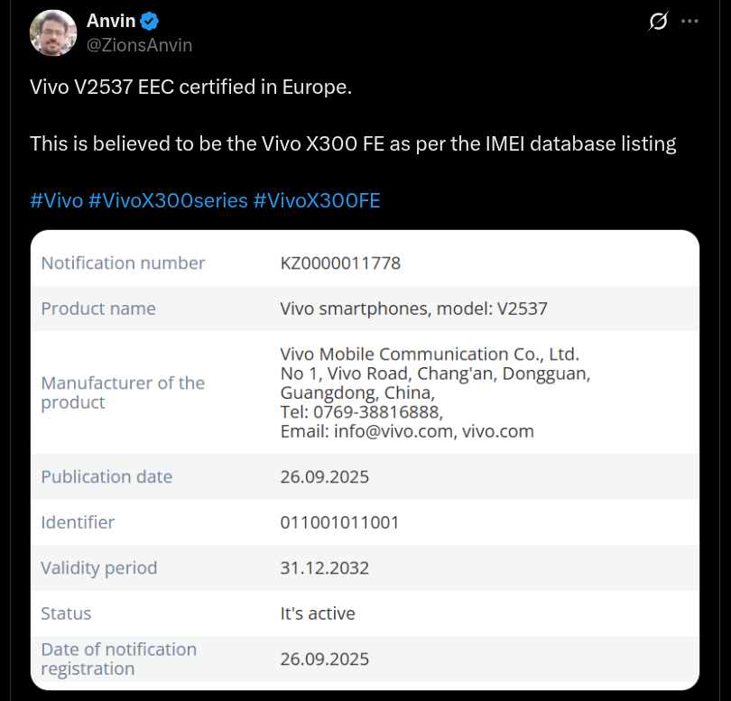Open the #VivoX300series hashtag
Viewport: 731px width, 701px height.
[x=168, y=200]
